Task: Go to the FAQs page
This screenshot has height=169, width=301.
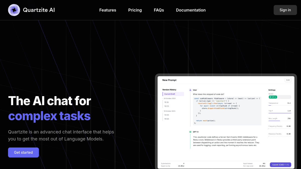Action: coord(159,10)
